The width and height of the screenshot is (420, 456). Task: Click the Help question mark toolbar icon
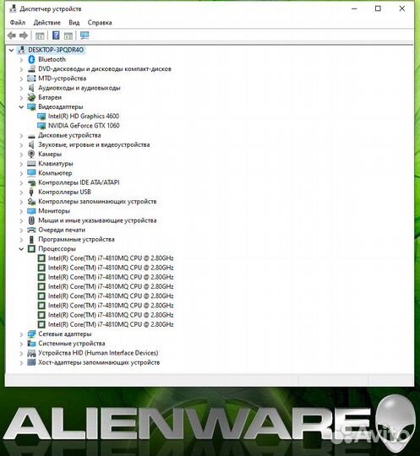tap(56, 35)
